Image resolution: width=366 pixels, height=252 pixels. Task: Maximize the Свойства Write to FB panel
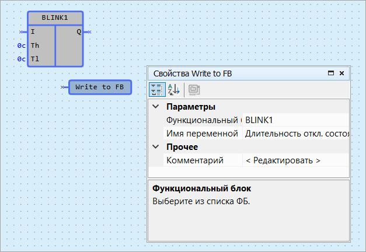pos(331,73)
